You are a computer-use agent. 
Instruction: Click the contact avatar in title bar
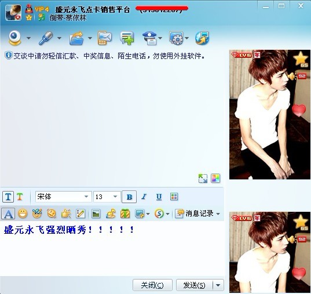13,13
